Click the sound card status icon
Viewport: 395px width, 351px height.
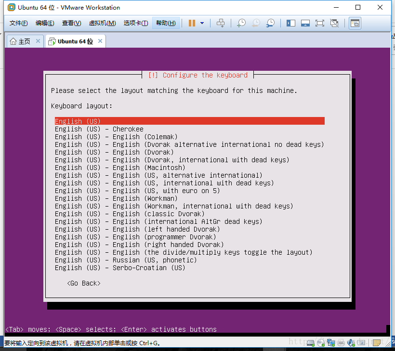point(351,343)
